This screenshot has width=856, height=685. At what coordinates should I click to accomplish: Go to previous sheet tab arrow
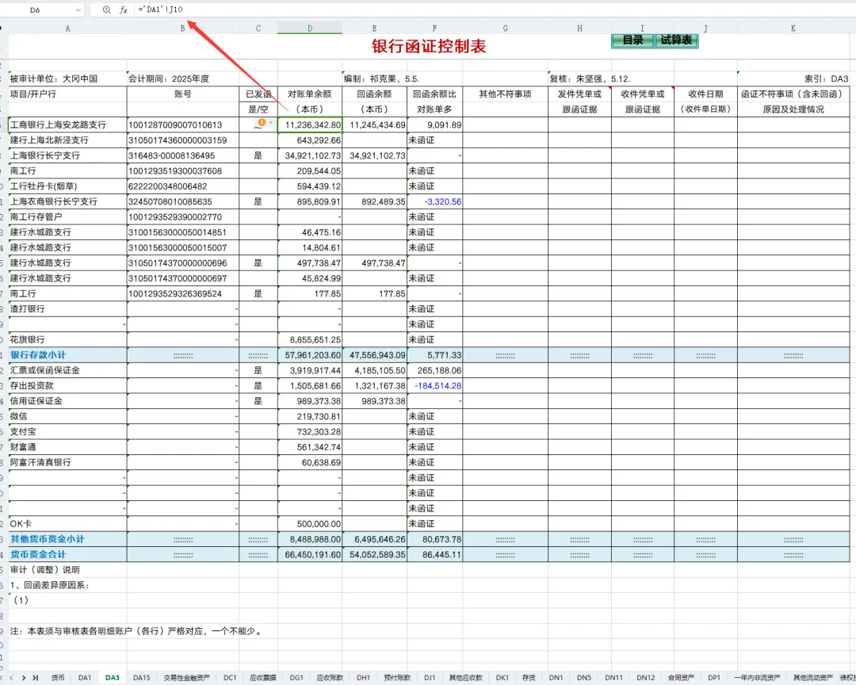(11, 677)
